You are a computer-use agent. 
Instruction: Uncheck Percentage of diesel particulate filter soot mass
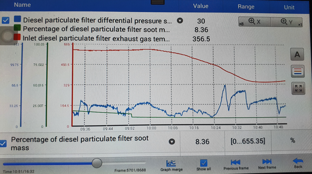coord(4,143)
